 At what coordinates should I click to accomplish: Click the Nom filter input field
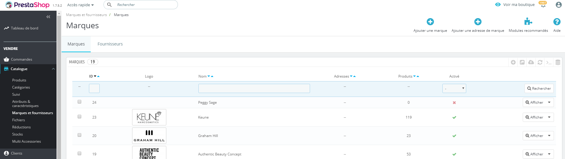point(254,88)
